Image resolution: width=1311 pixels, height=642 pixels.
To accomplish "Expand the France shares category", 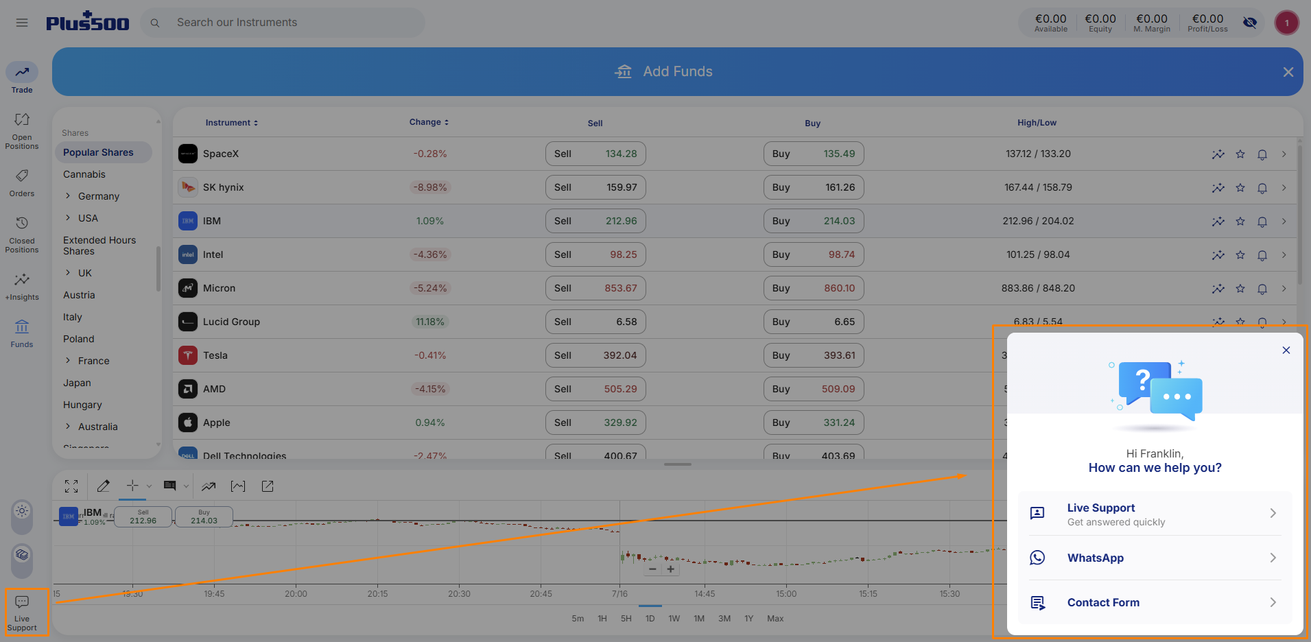I will [68, 361].
